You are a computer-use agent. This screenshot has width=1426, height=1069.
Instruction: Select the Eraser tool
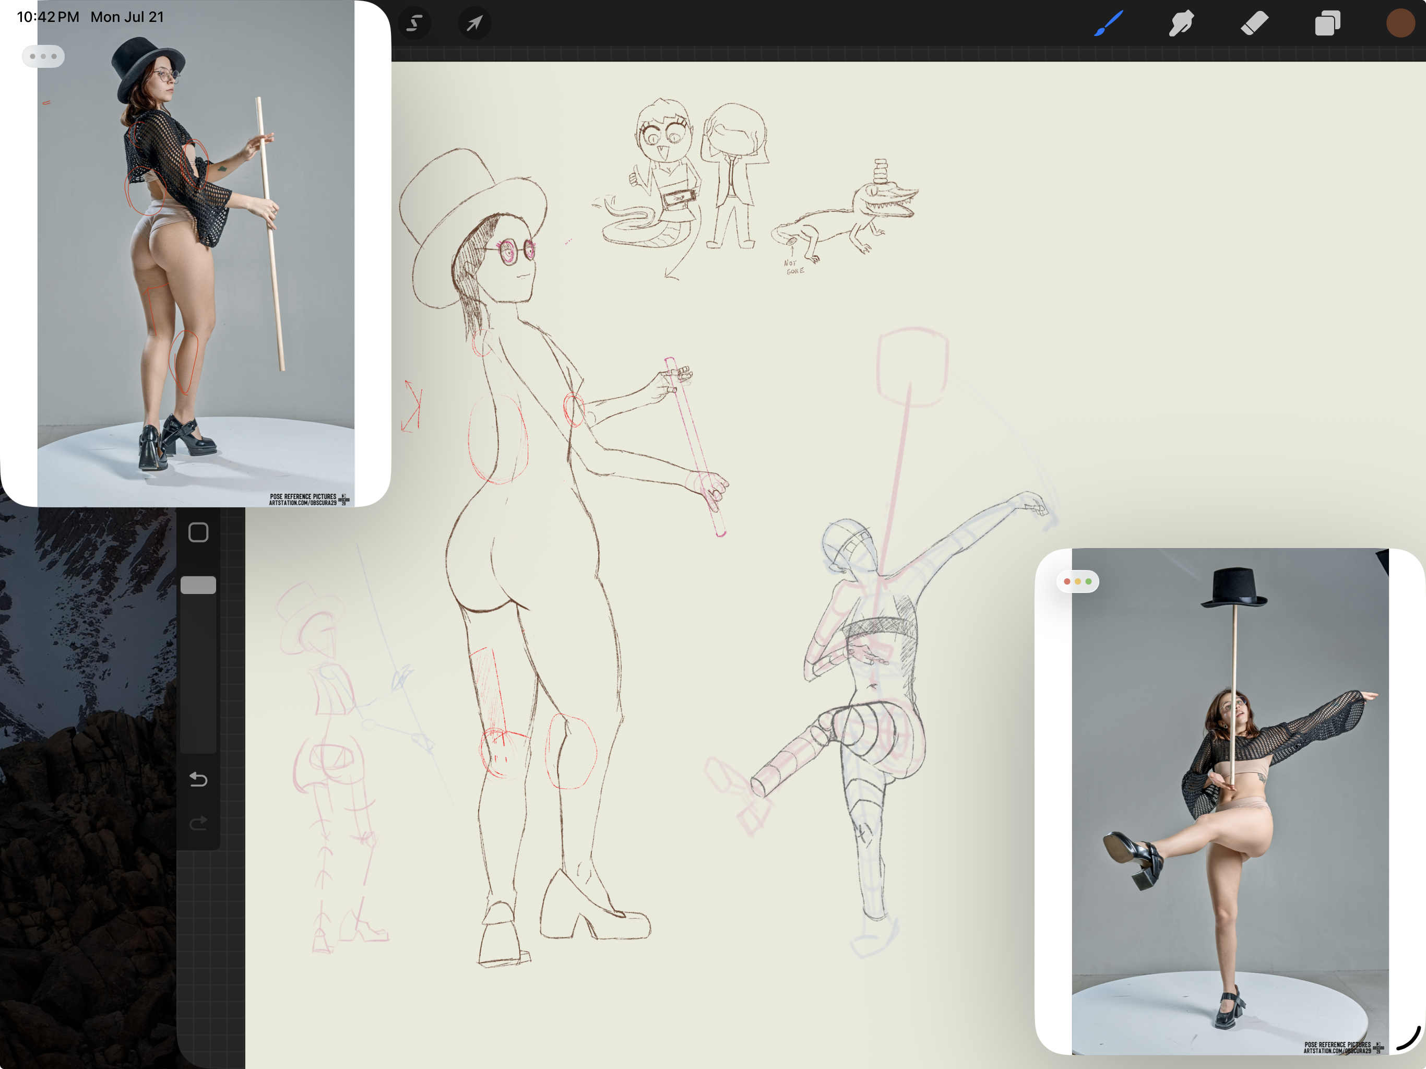[1254, 24]
